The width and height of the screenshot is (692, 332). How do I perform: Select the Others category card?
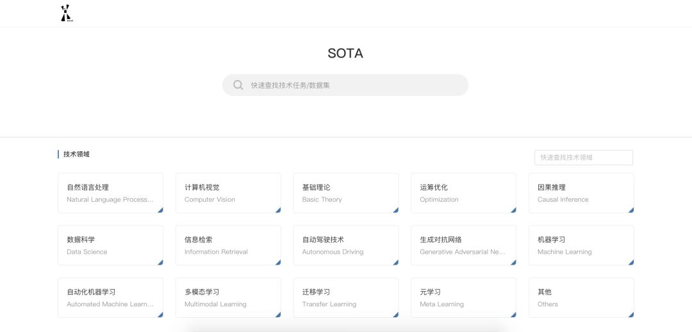click(x=581, y=297)
